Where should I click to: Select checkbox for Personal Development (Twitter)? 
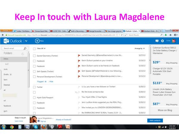[x=34, y=77]
